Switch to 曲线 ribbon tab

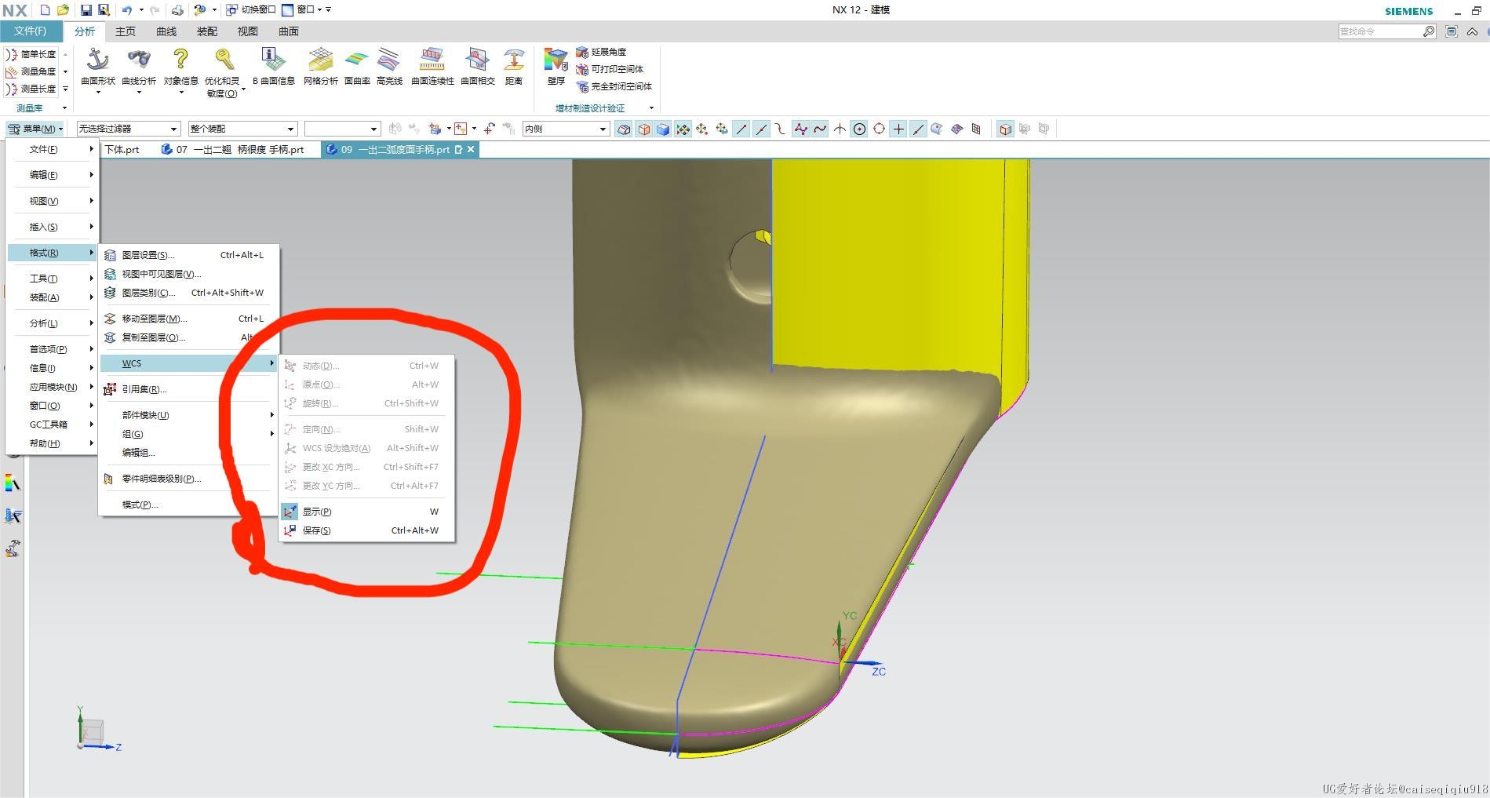tap(166, 31)
